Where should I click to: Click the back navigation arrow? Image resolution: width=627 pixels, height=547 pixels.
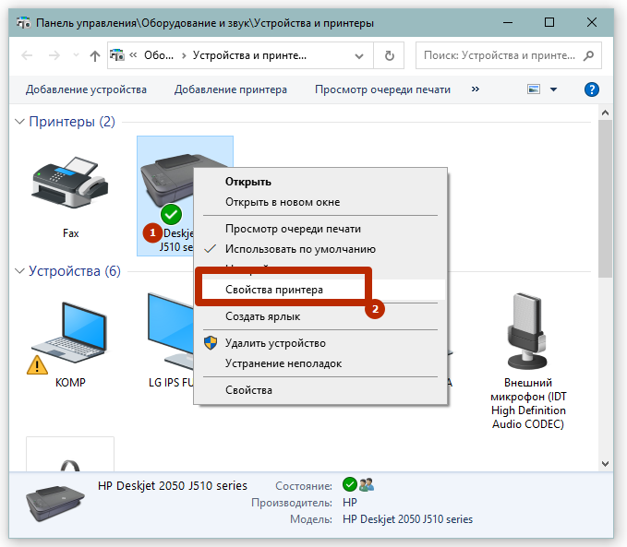point(27,55)
